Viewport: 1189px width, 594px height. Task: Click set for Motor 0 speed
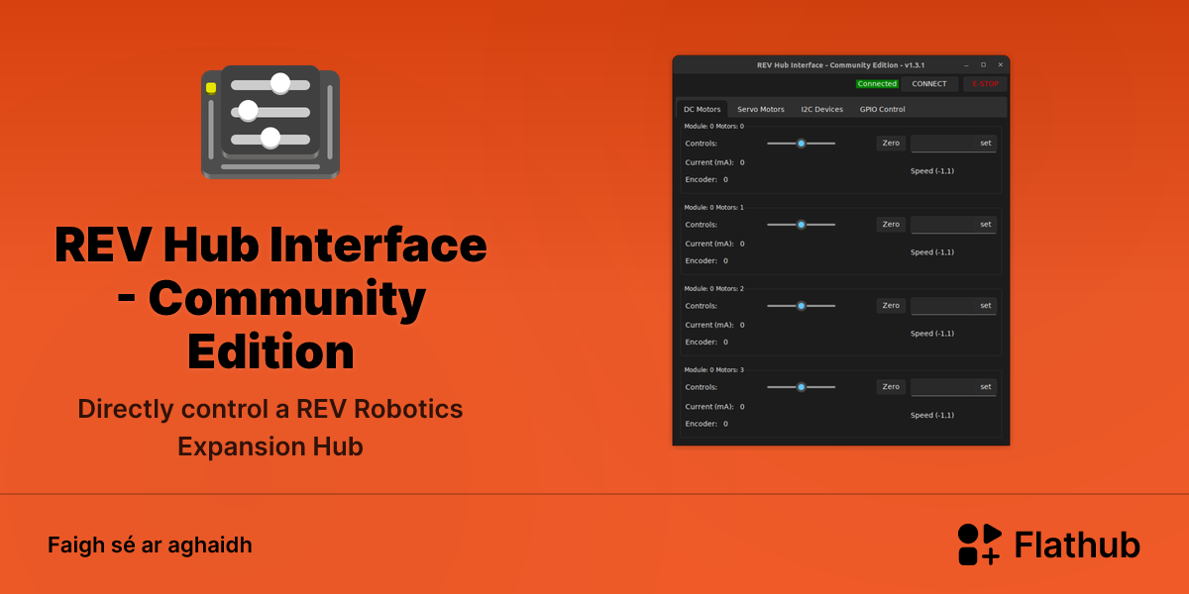point(986,144)
